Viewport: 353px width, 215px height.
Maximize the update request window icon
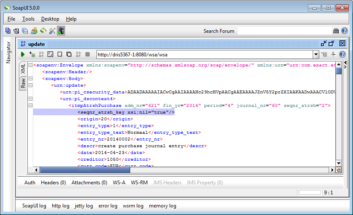coord(332,43)
